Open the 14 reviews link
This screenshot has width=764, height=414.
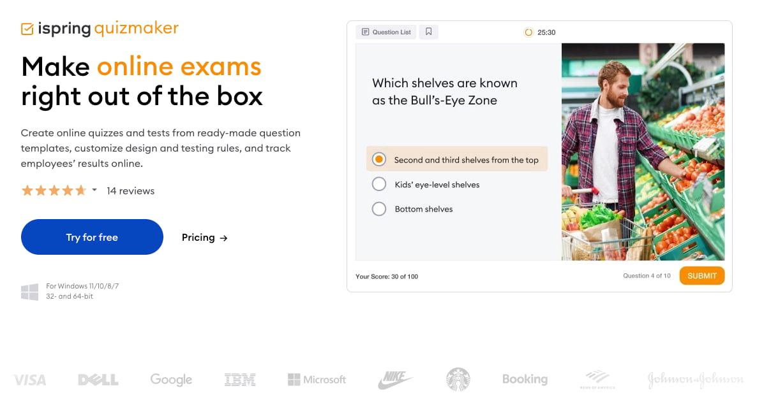[130, 190]
